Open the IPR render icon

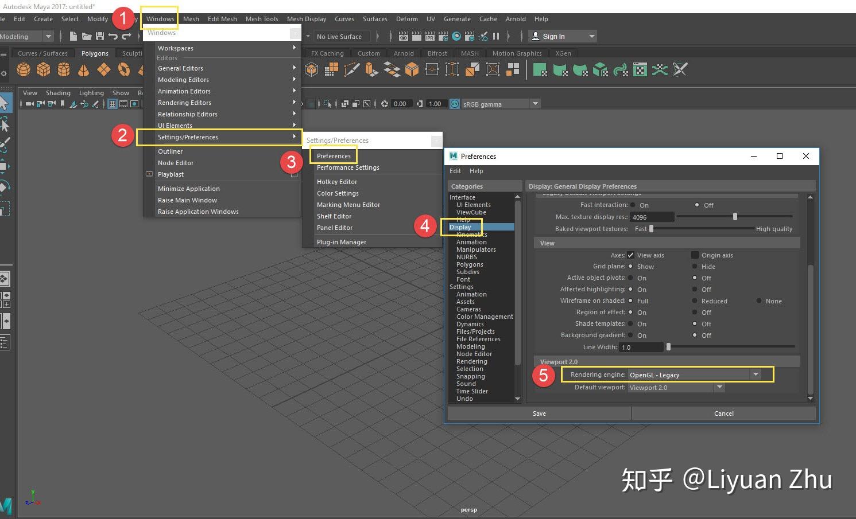coord(430,36)
